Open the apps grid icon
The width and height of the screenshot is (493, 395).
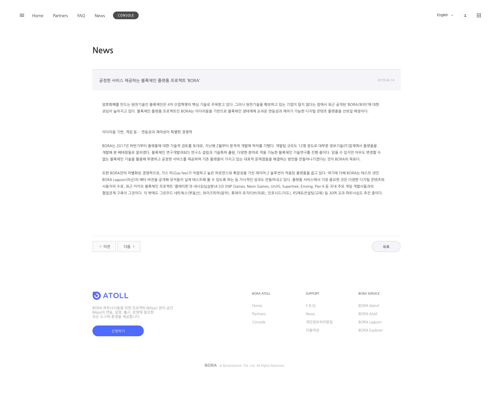point(479,15)
